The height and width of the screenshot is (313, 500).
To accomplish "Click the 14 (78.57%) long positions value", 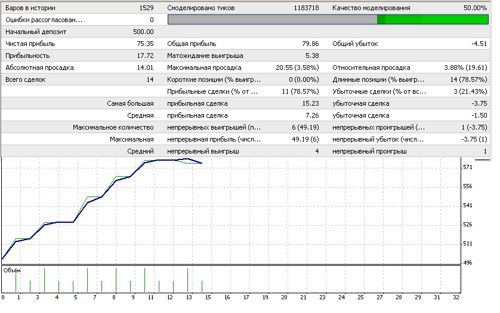I will (x=469, y=80).
